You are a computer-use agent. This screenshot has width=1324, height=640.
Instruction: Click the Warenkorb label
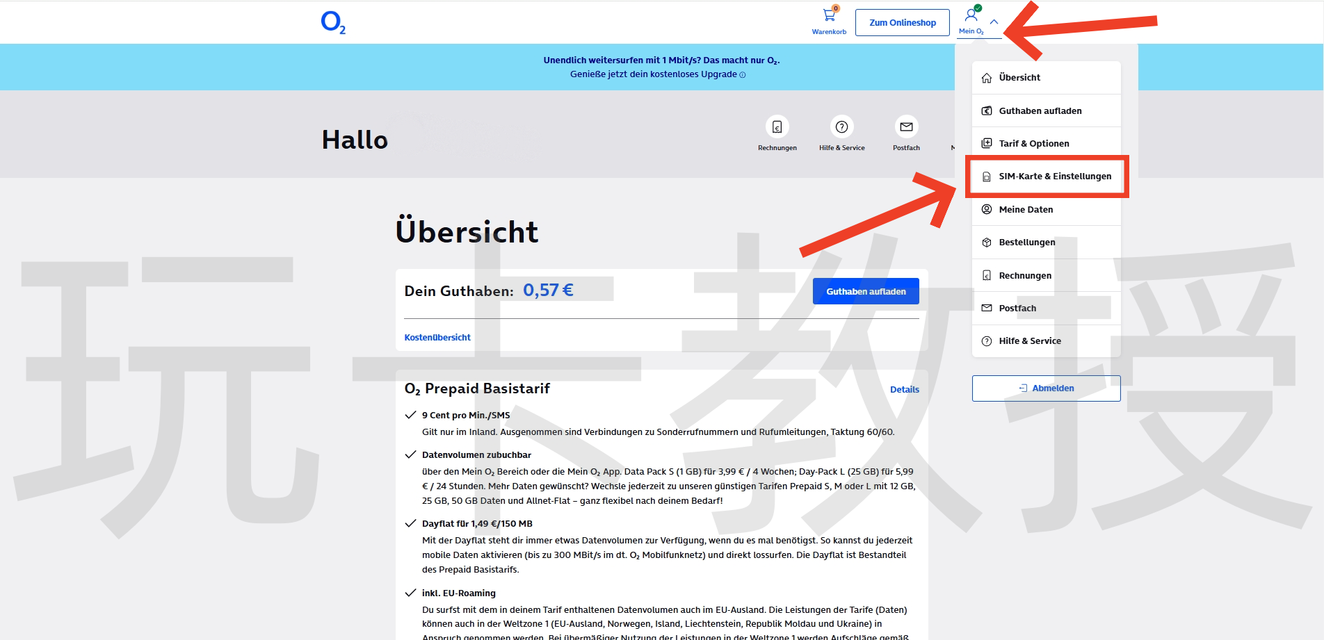click(x=829, y=32)
